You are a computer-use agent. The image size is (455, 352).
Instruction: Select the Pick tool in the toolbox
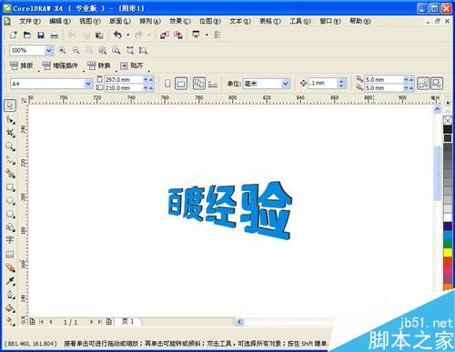pyautogui.click(x=10, y=106)
